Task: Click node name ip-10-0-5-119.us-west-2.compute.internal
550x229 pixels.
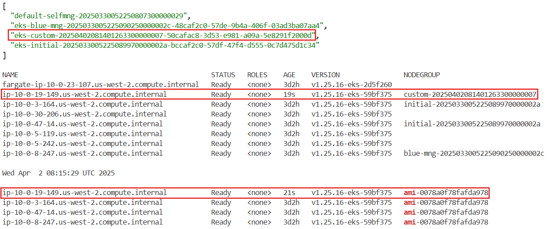Action: coord(83,134)
